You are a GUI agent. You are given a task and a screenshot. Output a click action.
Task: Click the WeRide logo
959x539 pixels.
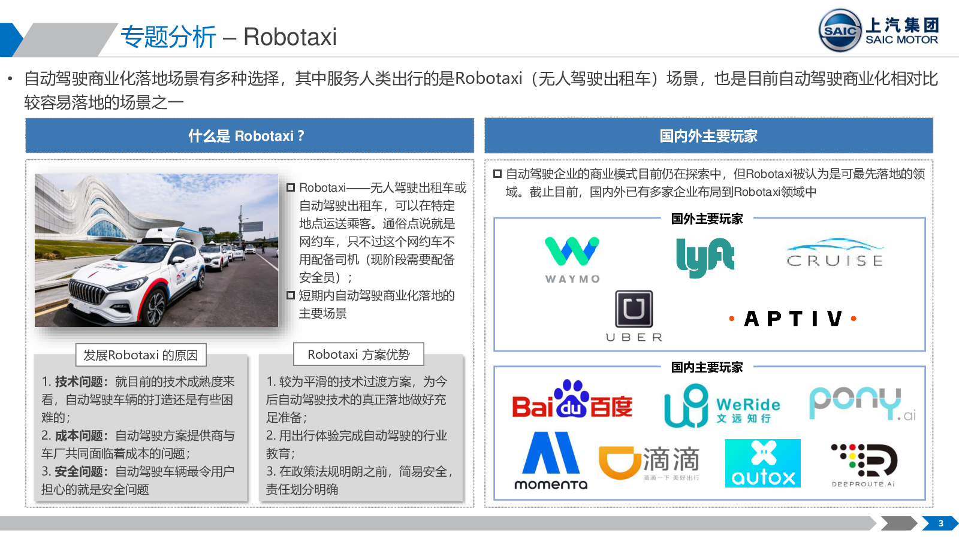pos(722,405)
